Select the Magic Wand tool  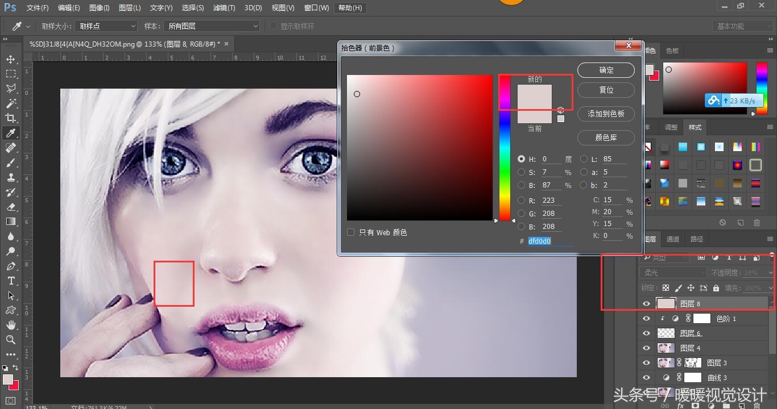[11, 103]
